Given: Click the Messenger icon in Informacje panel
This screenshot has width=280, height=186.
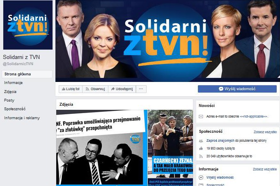Looking at the screenshot, I should click(x=201, y=177).
